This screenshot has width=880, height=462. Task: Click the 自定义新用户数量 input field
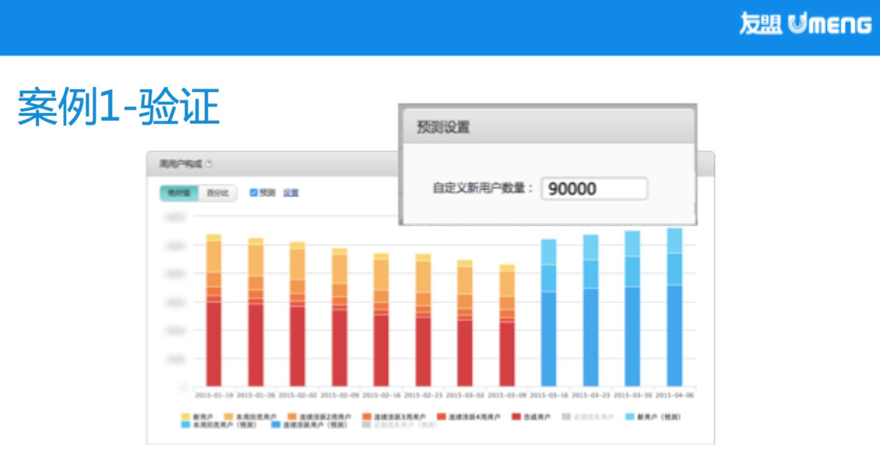(594, 188)
